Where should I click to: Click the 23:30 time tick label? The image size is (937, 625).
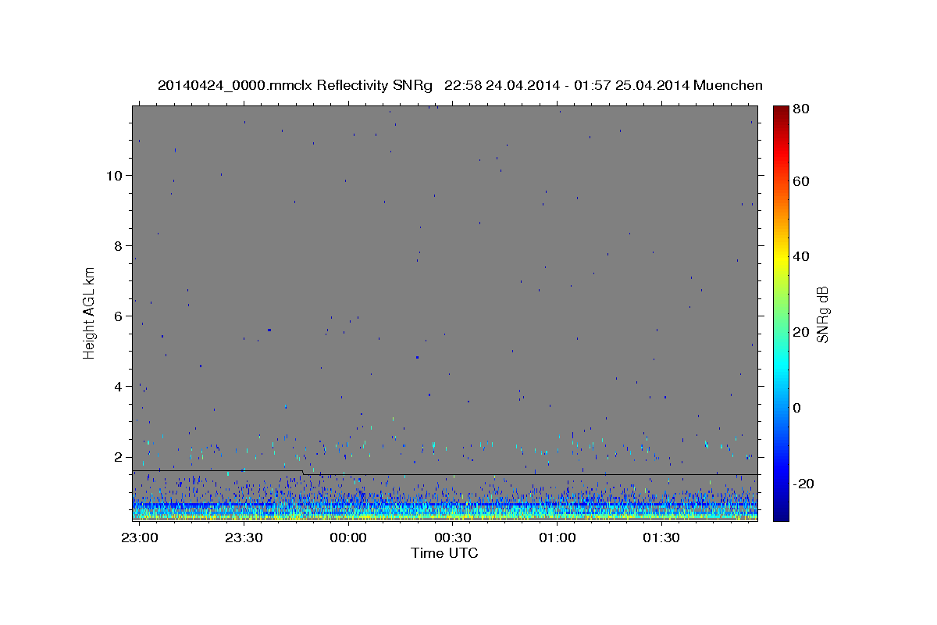coord(244,538)
